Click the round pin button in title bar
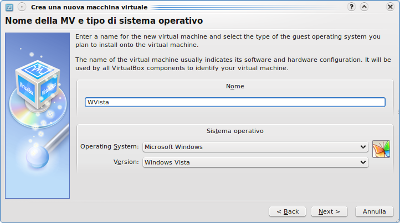Screen dimensions: 400x223 [x=22, y=7]
